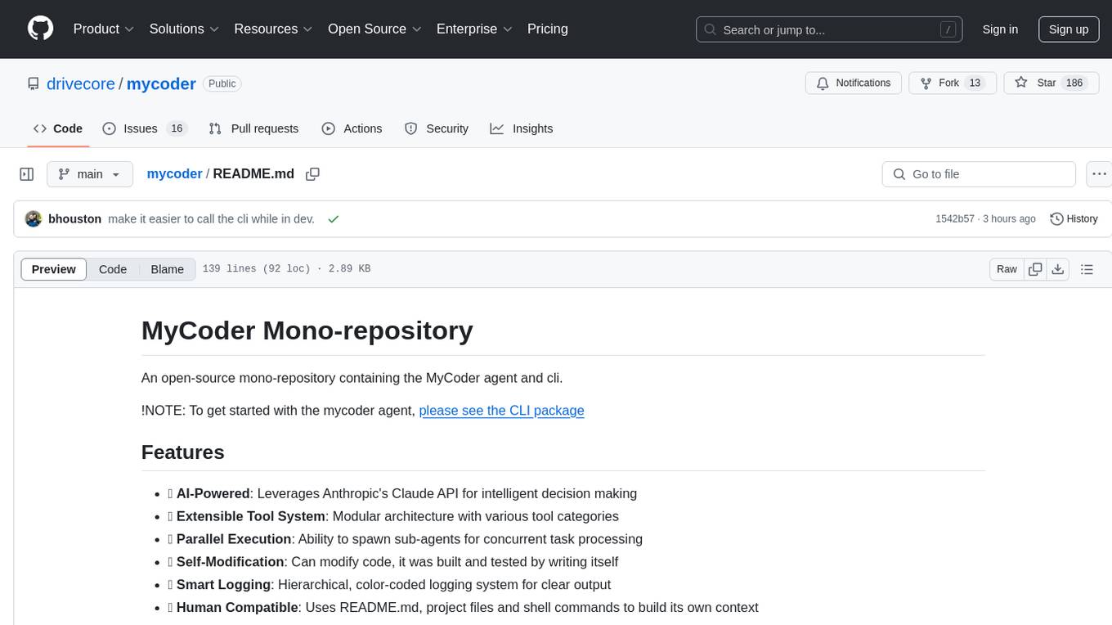Viewport: 1112px width, 625px height.
Task: Click the Features heading
Action: (183, 452)
